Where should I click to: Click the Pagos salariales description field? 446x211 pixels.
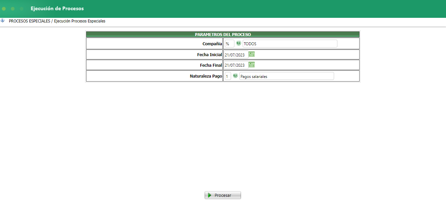pos(286,76)
